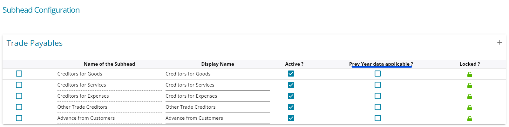Click the lock icon for Advance from Customers
509x127 pixels.
pos(470,118)
